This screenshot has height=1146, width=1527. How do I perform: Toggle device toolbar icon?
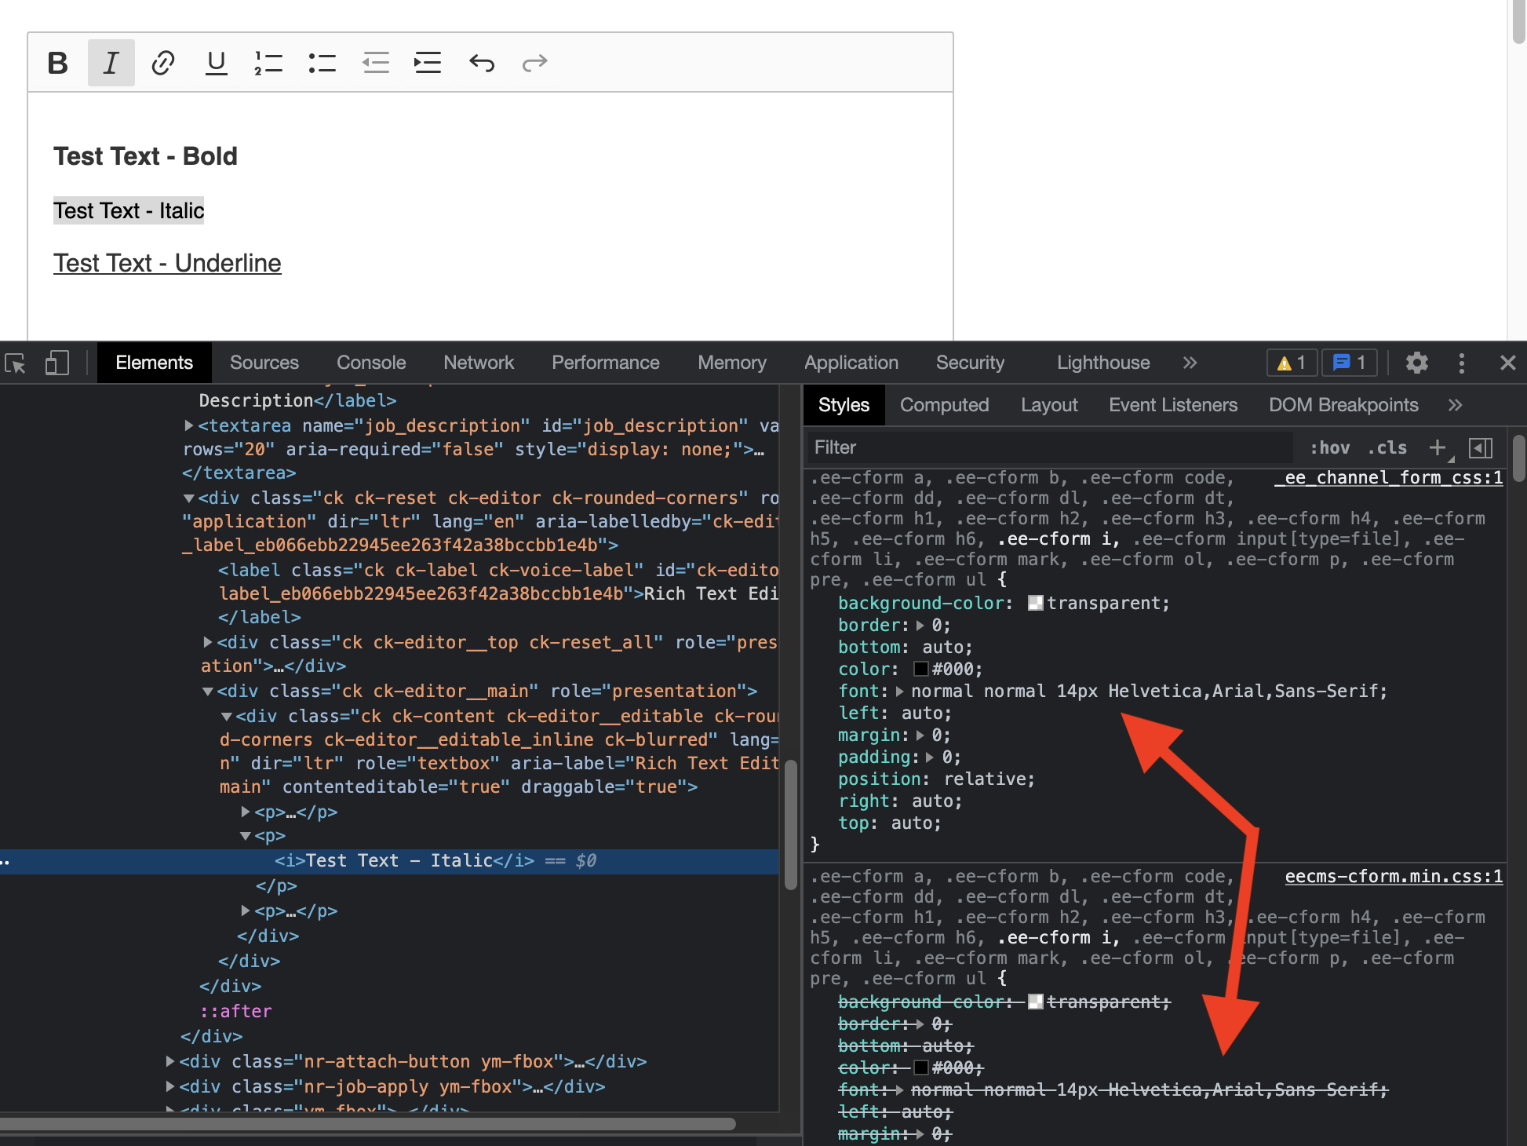(56, 363)
